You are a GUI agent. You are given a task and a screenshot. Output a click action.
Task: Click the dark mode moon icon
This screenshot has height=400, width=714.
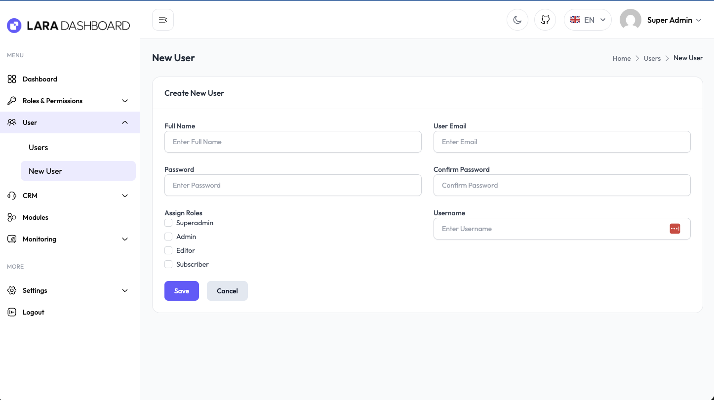tap(517, 20)
